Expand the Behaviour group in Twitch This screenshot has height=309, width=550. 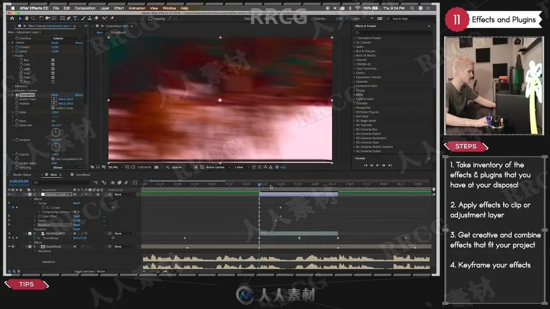tap(13, 86)
